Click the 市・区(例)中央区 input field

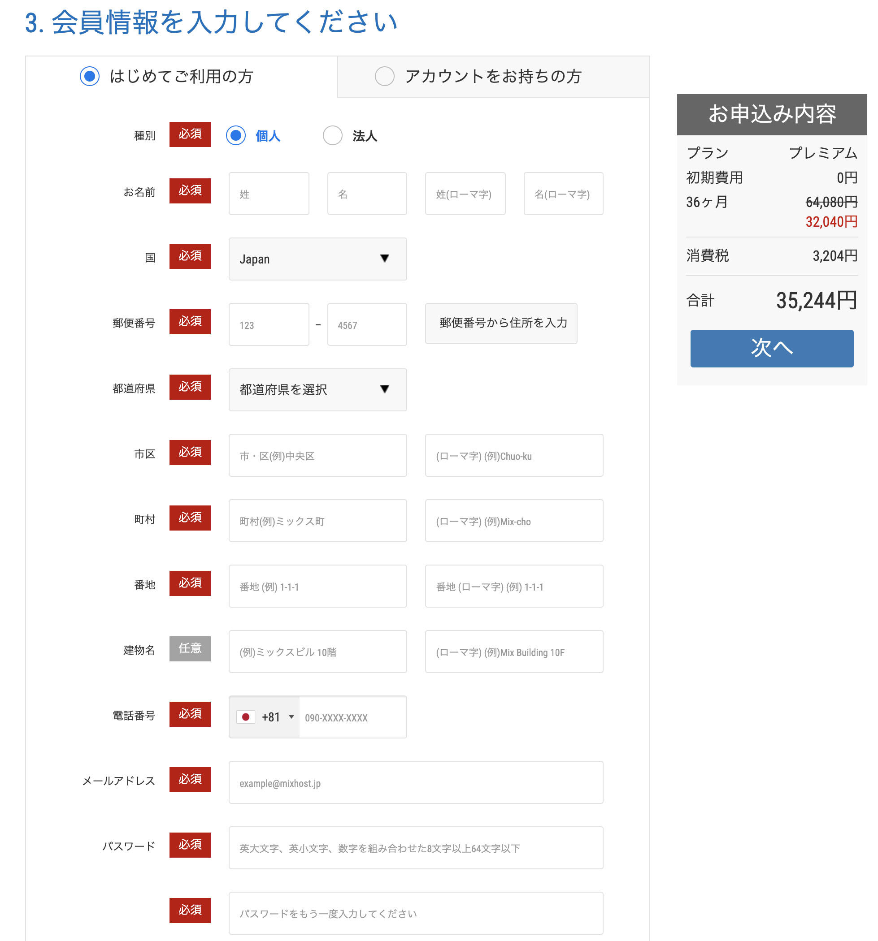(x=317, y=455)
